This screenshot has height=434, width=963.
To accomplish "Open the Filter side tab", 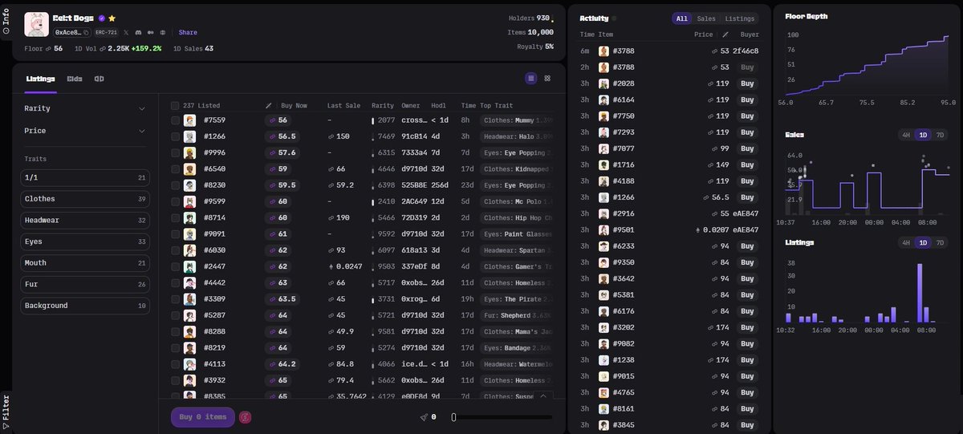I will [6, 412].
